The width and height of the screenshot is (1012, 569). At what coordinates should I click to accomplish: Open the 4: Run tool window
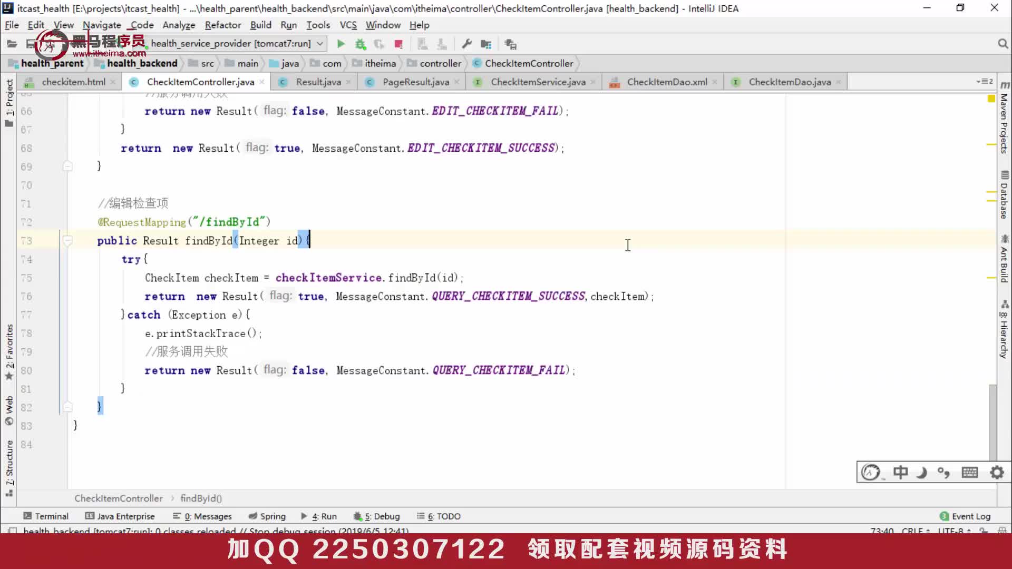point(319,516)
